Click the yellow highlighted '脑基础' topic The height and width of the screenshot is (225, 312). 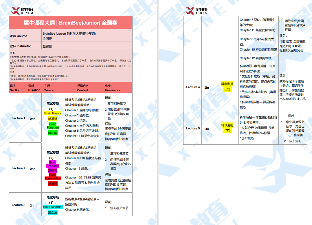(x=53, y=119)
